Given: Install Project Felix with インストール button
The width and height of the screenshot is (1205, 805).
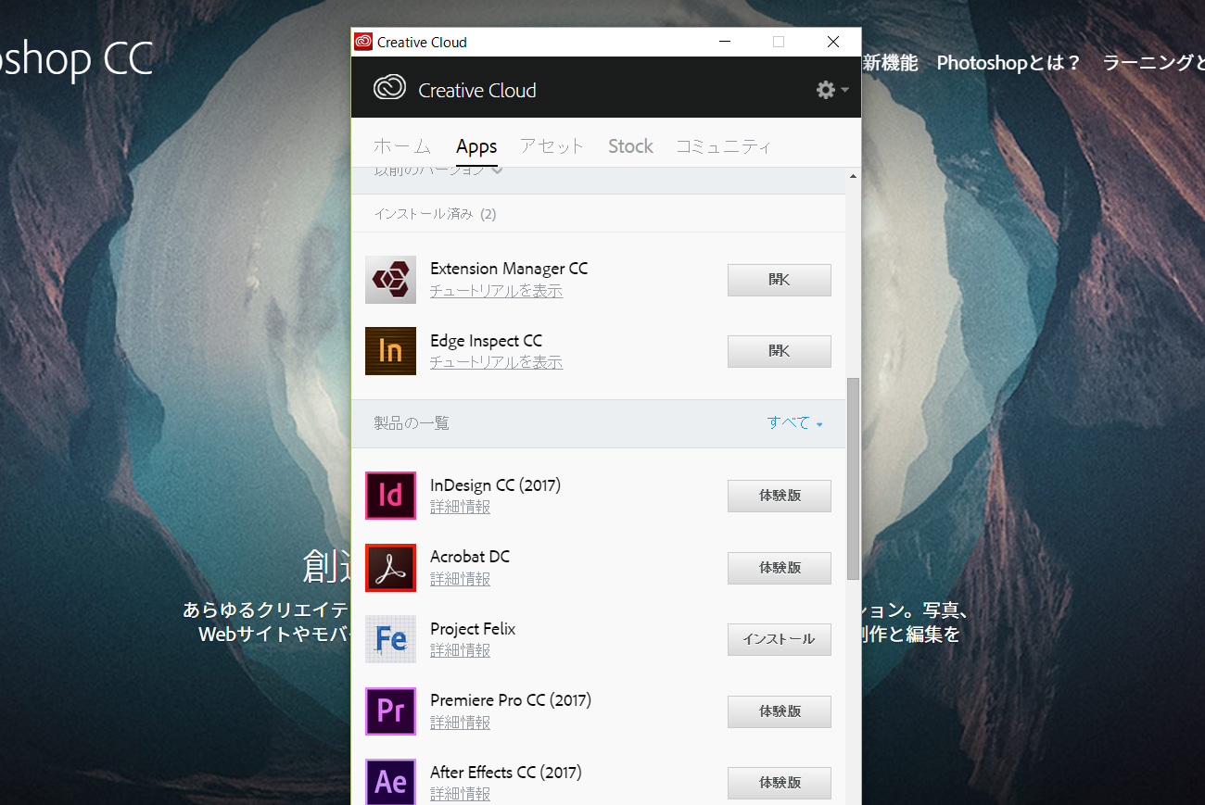Looking at the screenshot, I should pos(780,639).
